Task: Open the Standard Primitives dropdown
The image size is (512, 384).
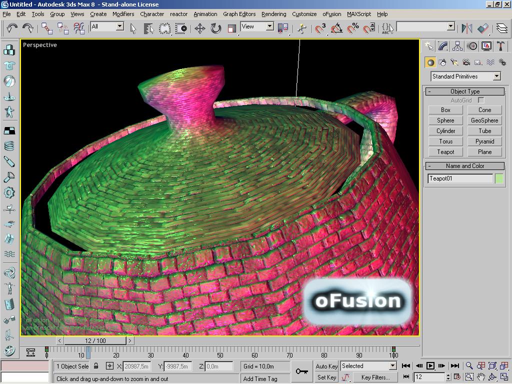Action: [465, 76]
